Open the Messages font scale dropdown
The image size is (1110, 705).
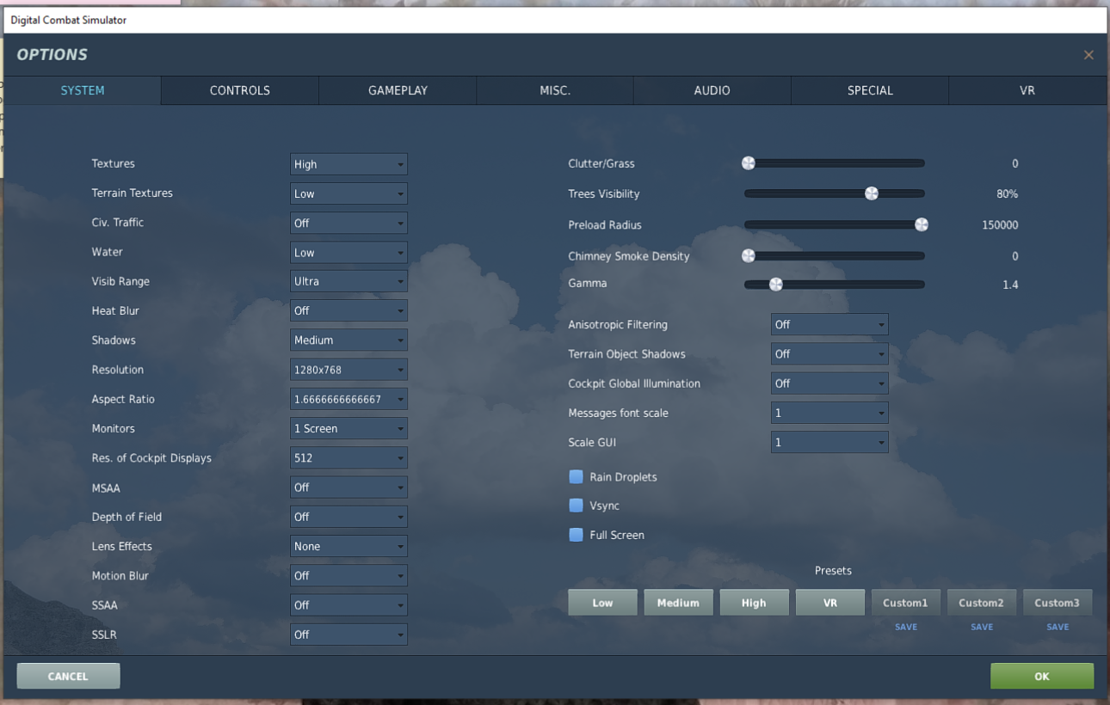coord(829,413)
